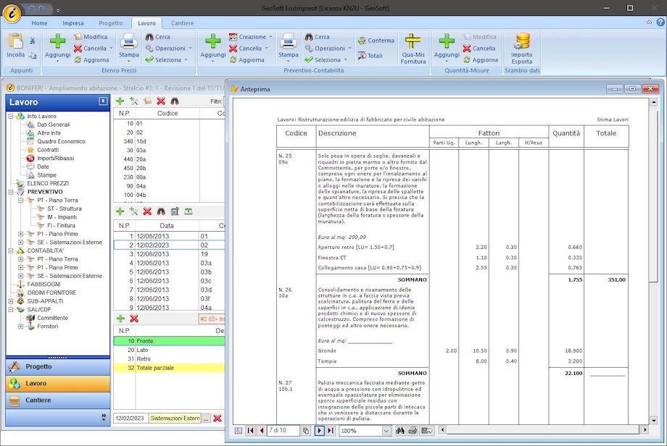Expand P1 - Piano Primo under PREVENTIVO

pyautogui.click(x=21, y=234)
